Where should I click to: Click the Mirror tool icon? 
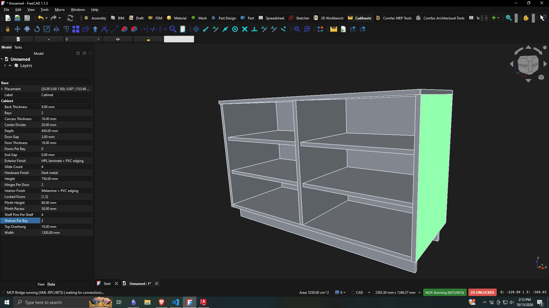[x=56, y=29]
